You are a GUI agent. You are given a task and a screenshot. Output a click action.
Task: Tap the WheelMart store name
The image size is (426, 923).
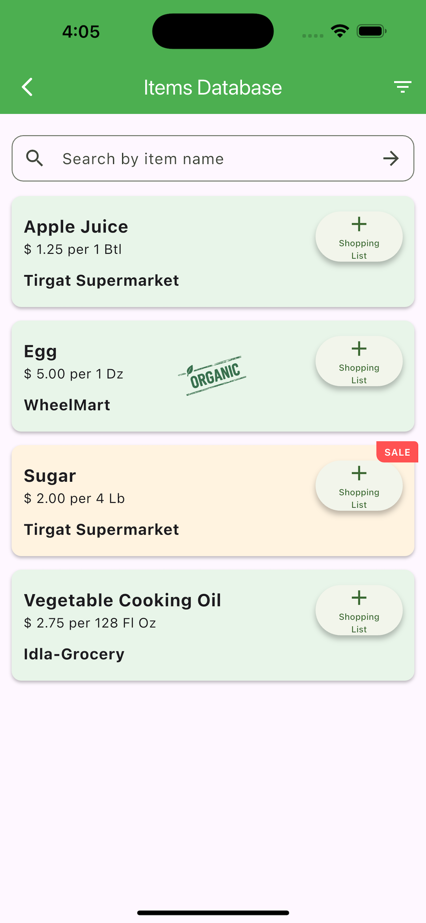coord(67,405)
